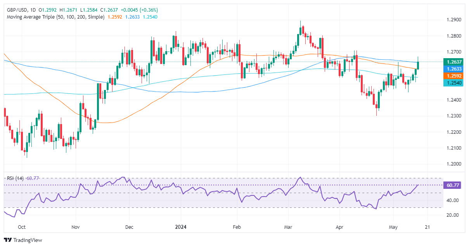Click the 2024 label on time axis
This screenshot has height=247, width=469.
pos(181,227)
